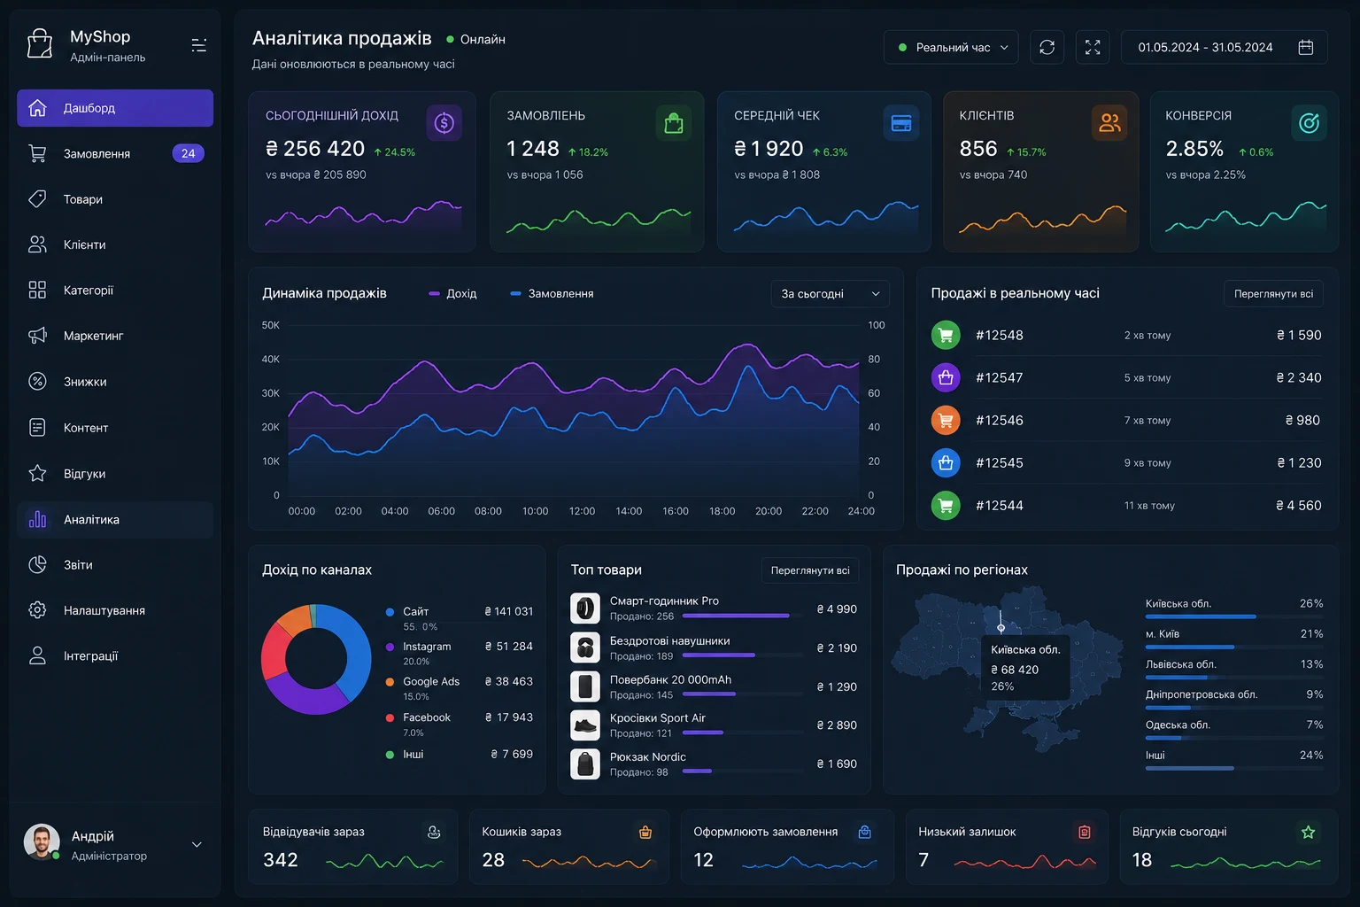Click the target icon on Конверсія card
The height and width of the screenshot is (907, 1360).
[1309, 123]
